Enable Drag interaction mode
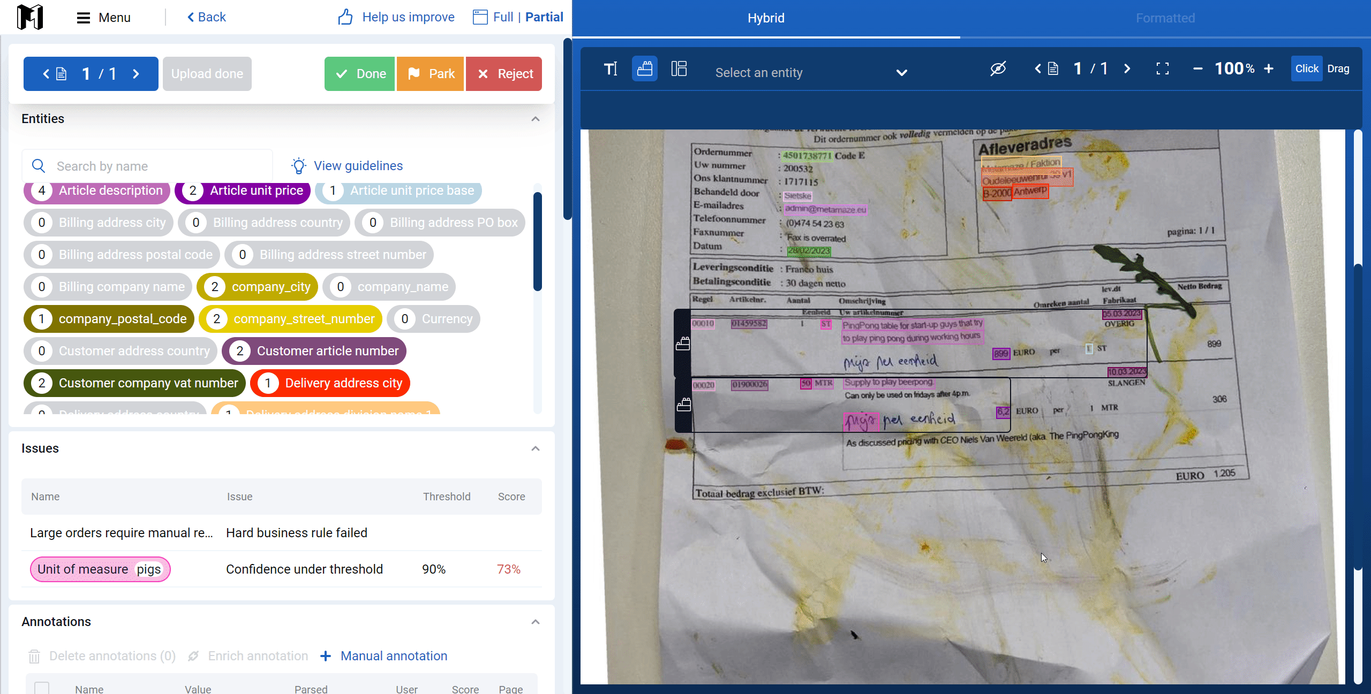The width and height of the screenshot is (1371, 694). (x=1338, y=68)
